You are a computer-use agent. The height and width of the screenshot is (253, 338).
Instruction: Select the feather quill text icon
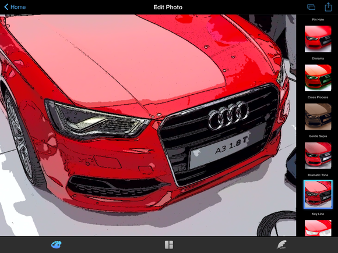click(281, 245)
